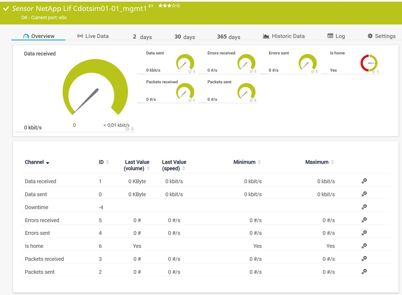Click the flag icon beside the sensor name
This screenshot has width=402, height=295.
pos(151,6)
